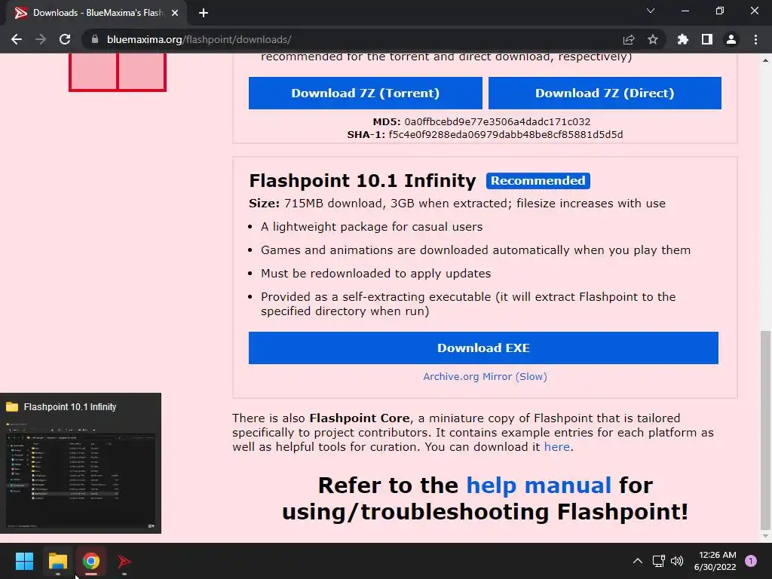The width and height of the screenshot is (772, 579).
Task: Open the notification center badge
Action: point(751,561)
